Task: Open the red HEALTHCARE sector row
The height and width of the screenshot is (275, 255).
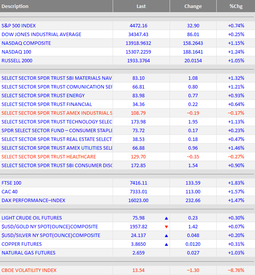Action: (x=127, y=157)
